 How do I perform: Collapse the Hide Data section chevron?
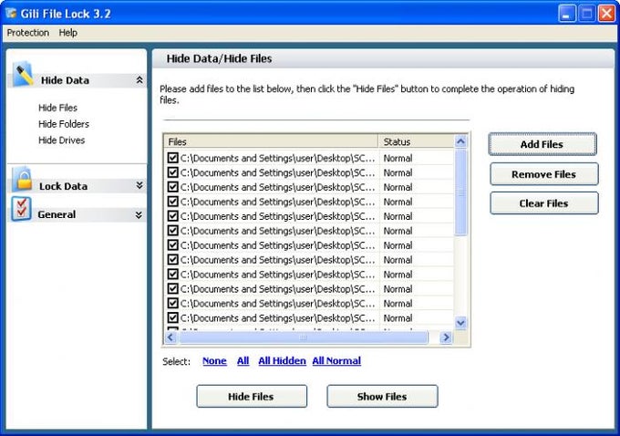(x=139, y=80)
